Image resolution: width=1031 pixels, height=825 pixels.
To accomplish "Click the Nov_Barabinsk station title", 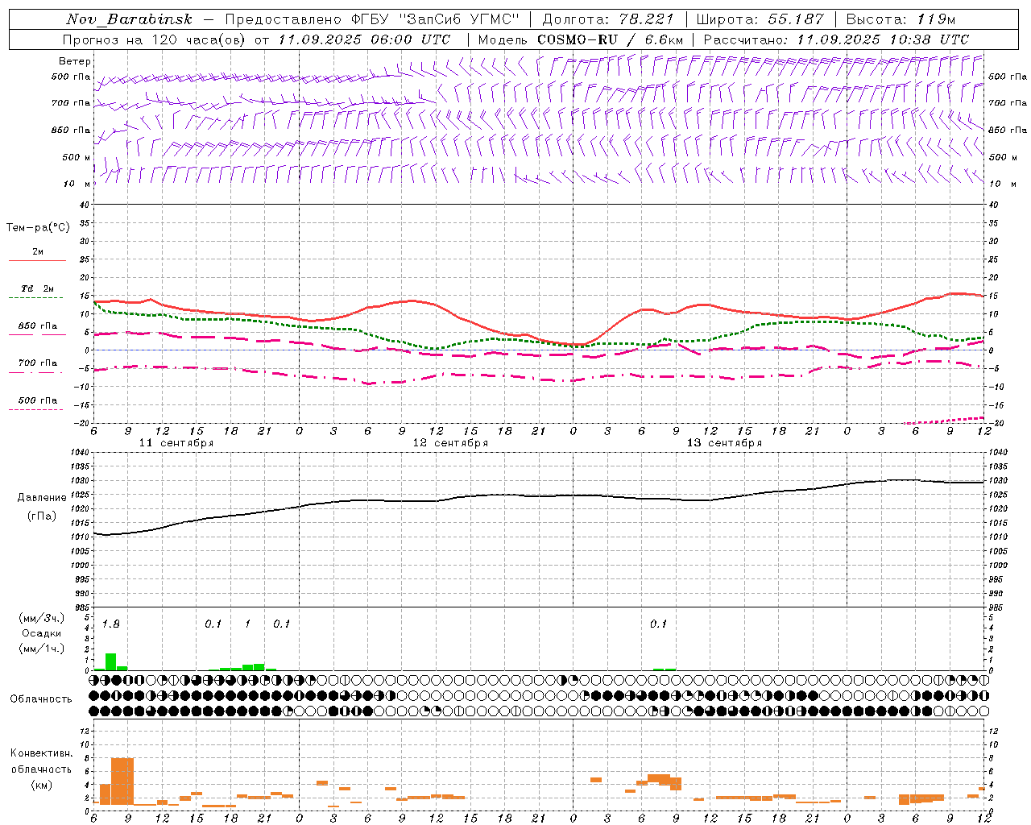I will pyautogui.click(x=130, y=19).
